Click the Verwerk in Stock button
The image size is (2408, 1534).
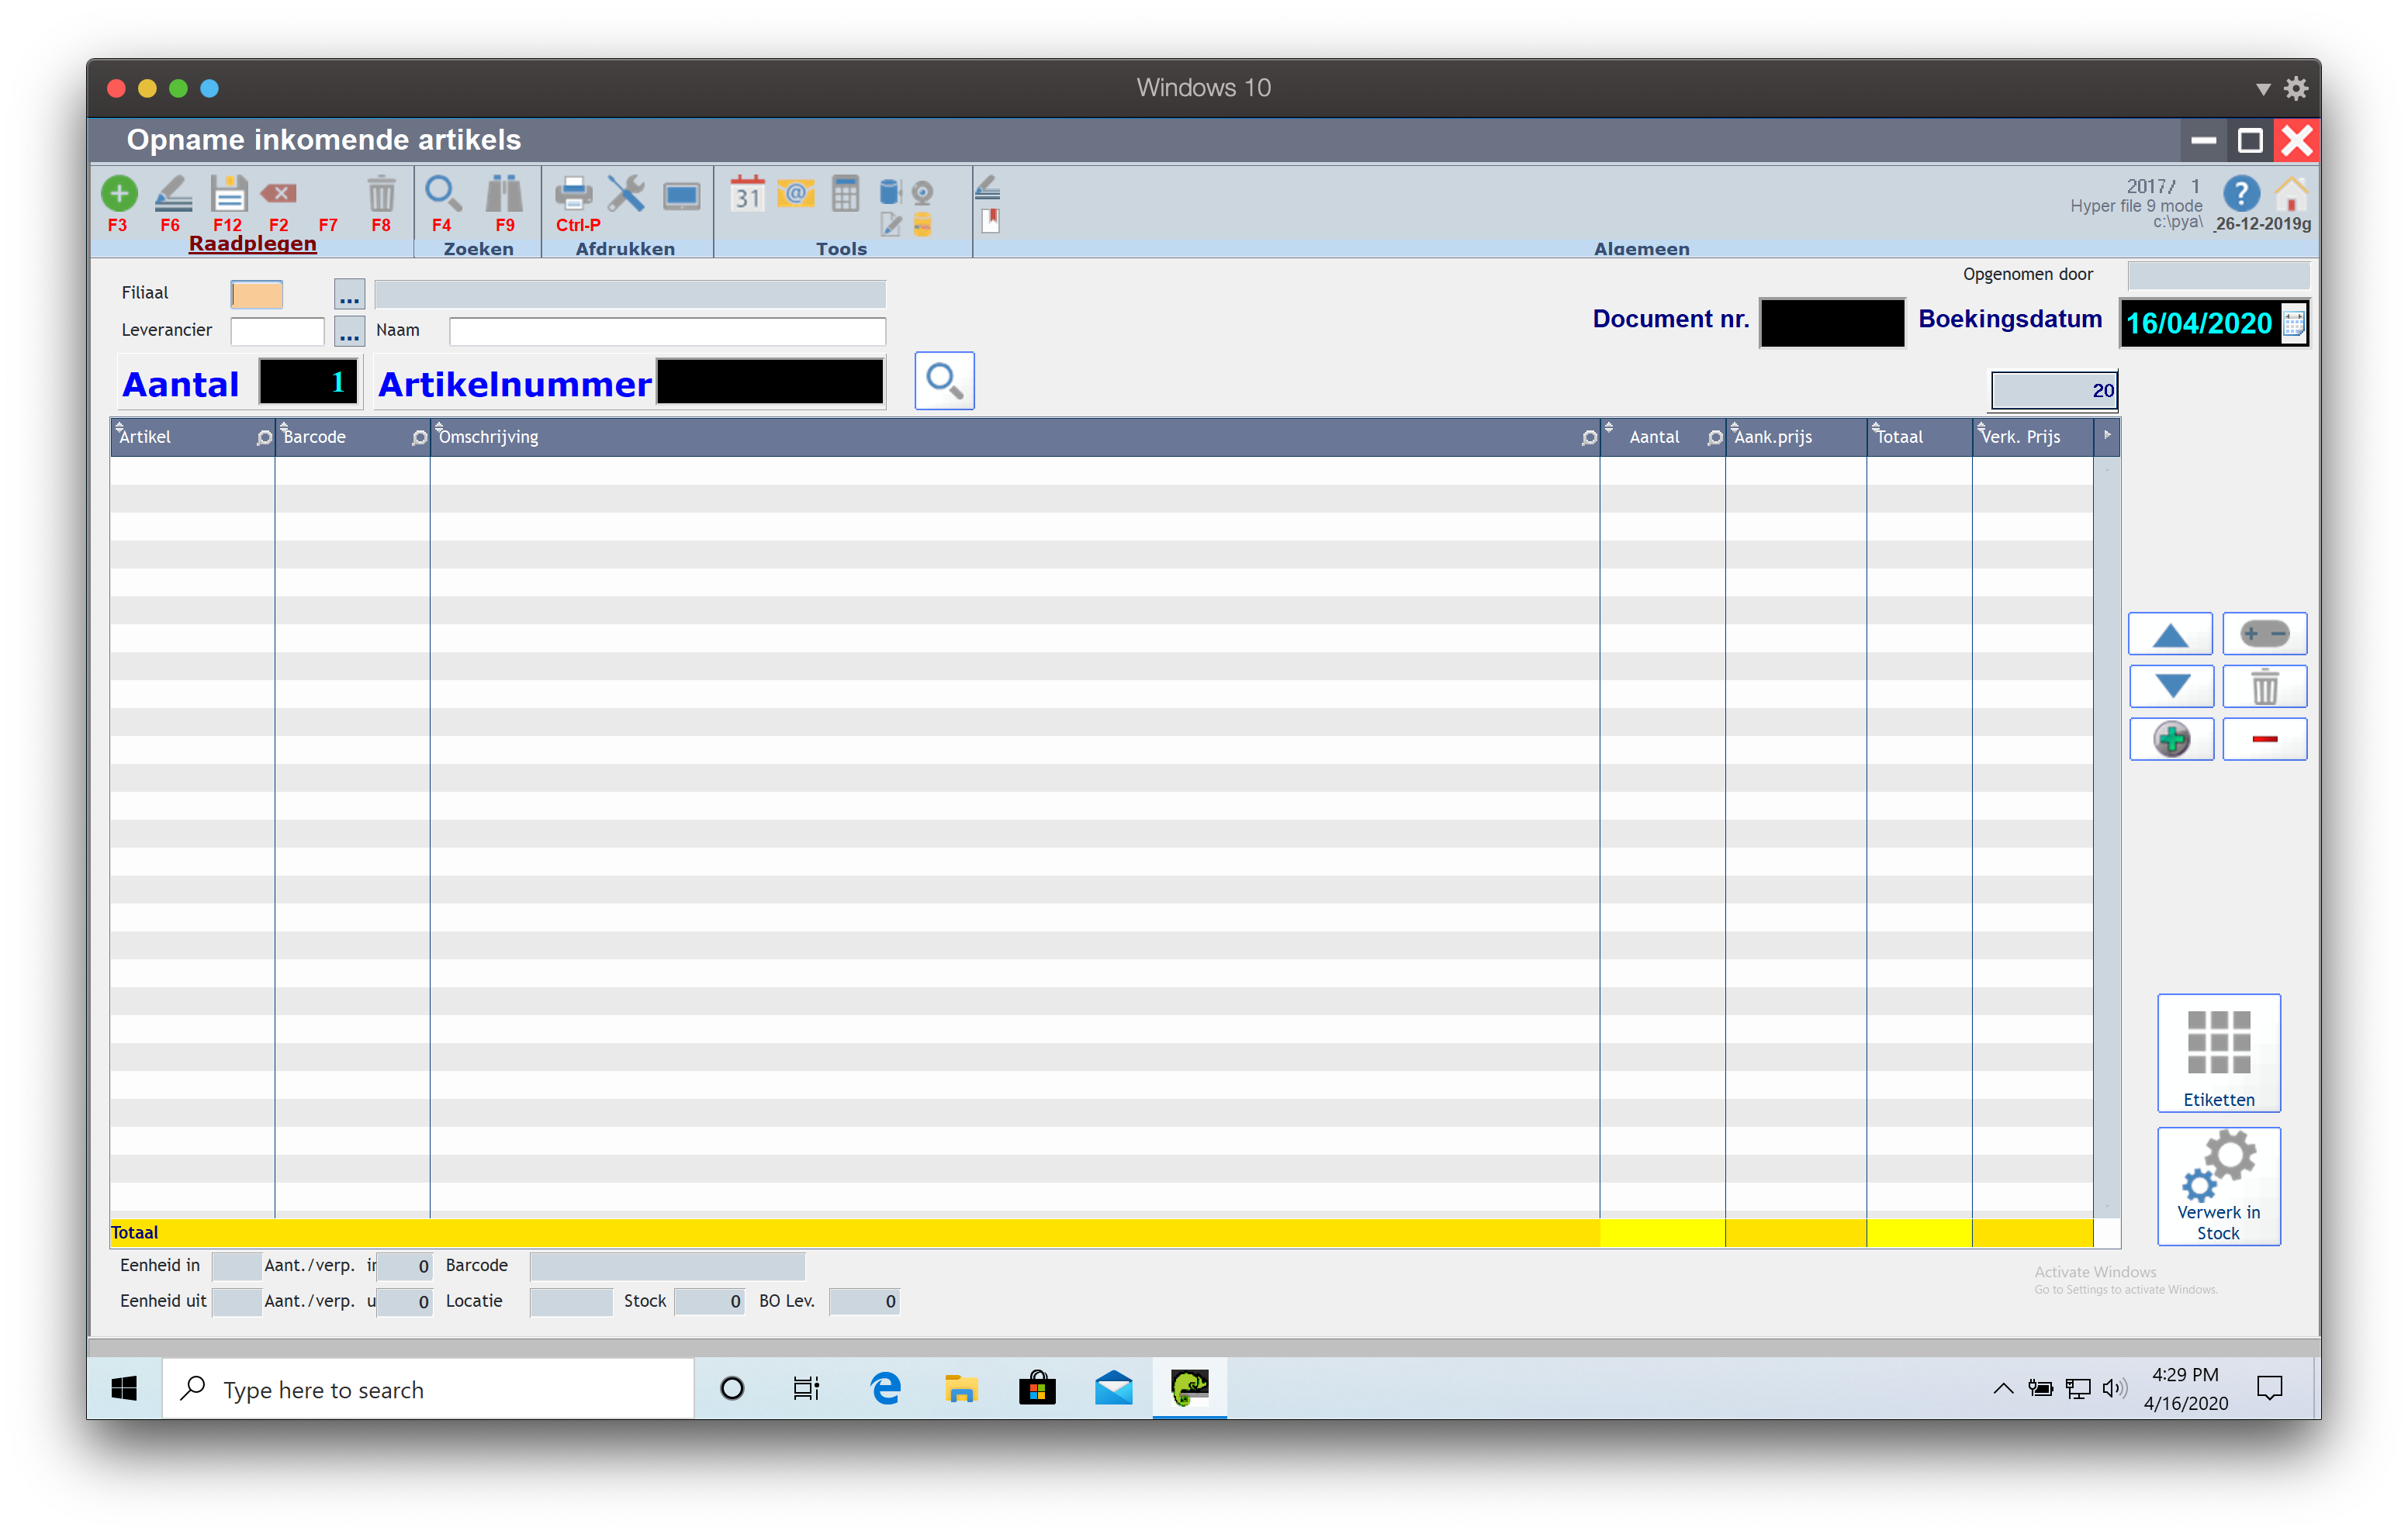coord(2218,1186)
